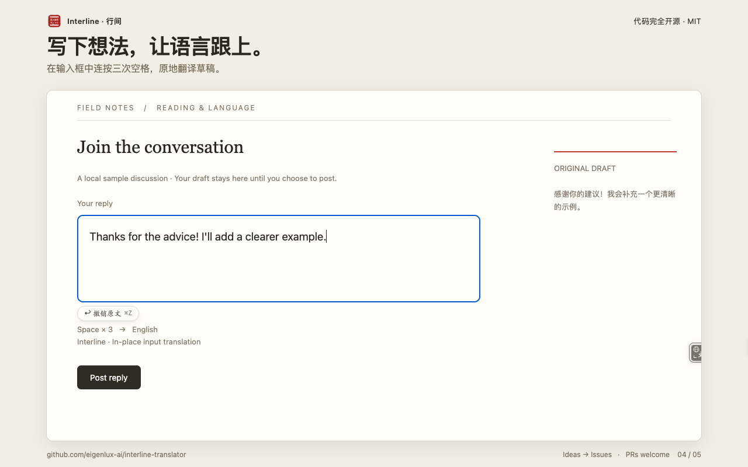Open the floating translate widget at right edge

[695, 353]
